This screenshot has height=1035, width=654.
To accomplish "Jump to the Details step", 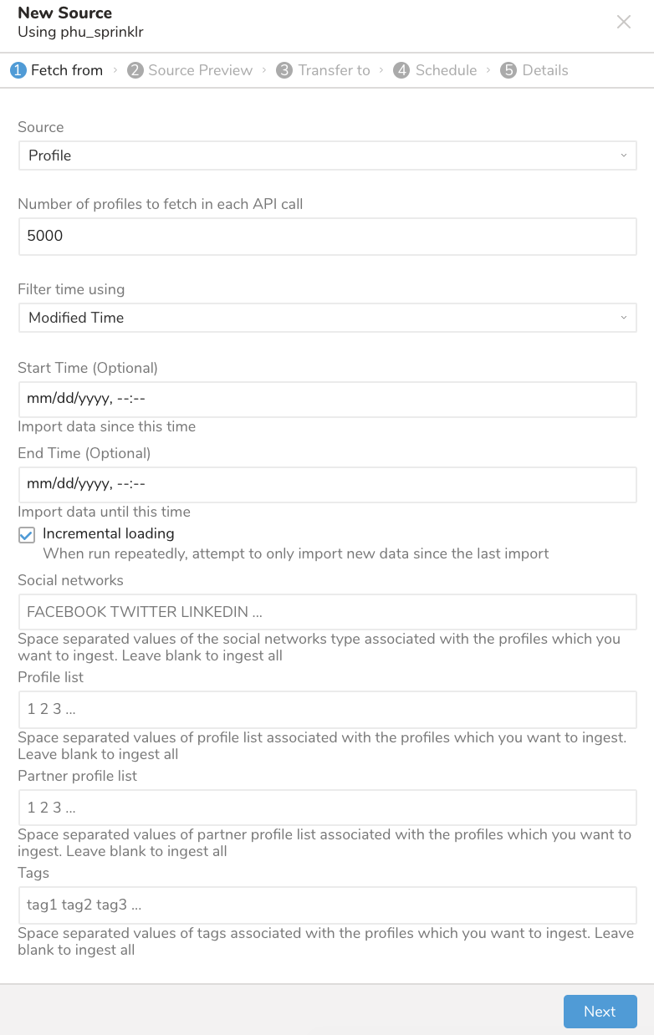I will (544, 70).
